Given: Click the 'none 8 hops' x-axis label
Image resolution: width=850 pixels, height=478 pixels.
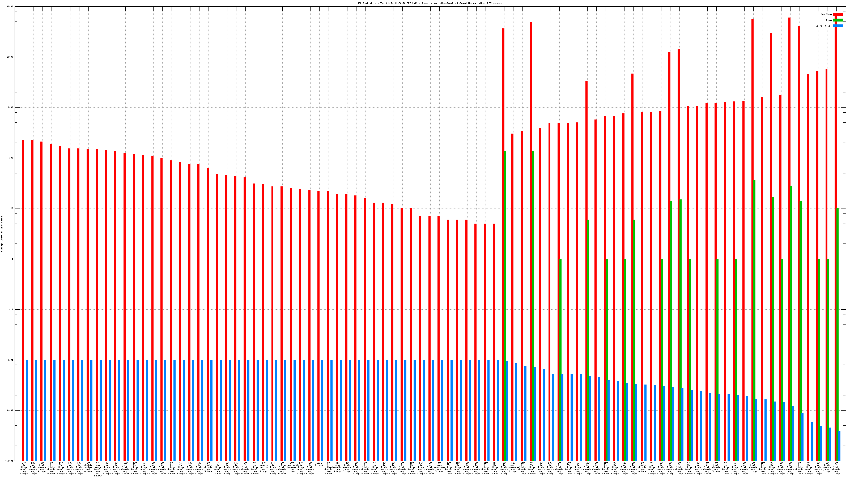Looking at the screenshot, I should coord(319,464).
